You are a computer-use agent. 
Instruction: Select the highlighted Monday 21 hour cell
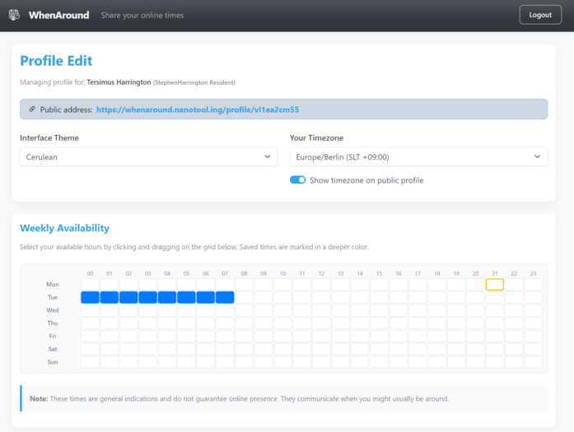(x=495, y=285)
